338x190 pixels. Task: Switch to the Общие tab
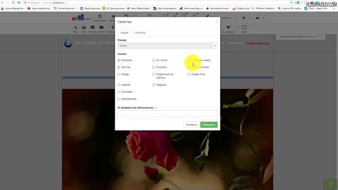coord(124,33)
